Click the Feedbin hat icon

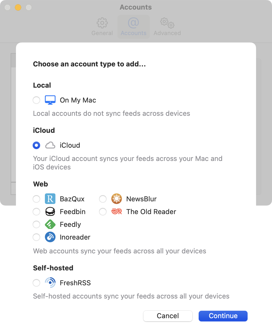[x=50, y=212]
